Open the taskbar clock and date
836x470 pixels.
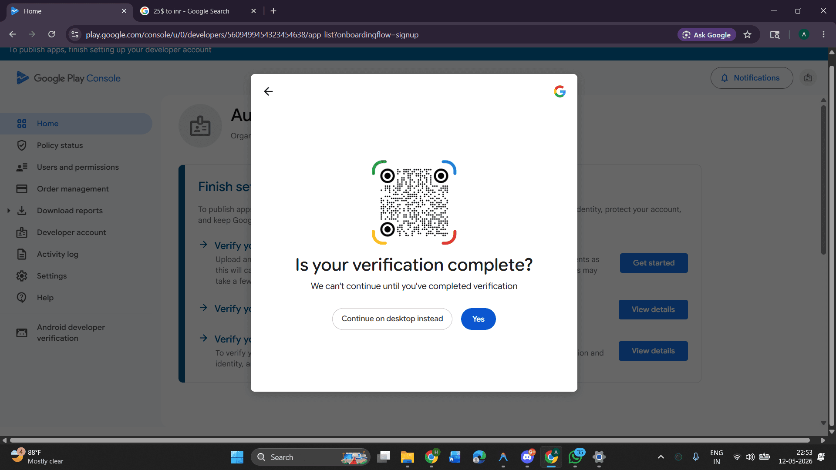pos(795,457)
